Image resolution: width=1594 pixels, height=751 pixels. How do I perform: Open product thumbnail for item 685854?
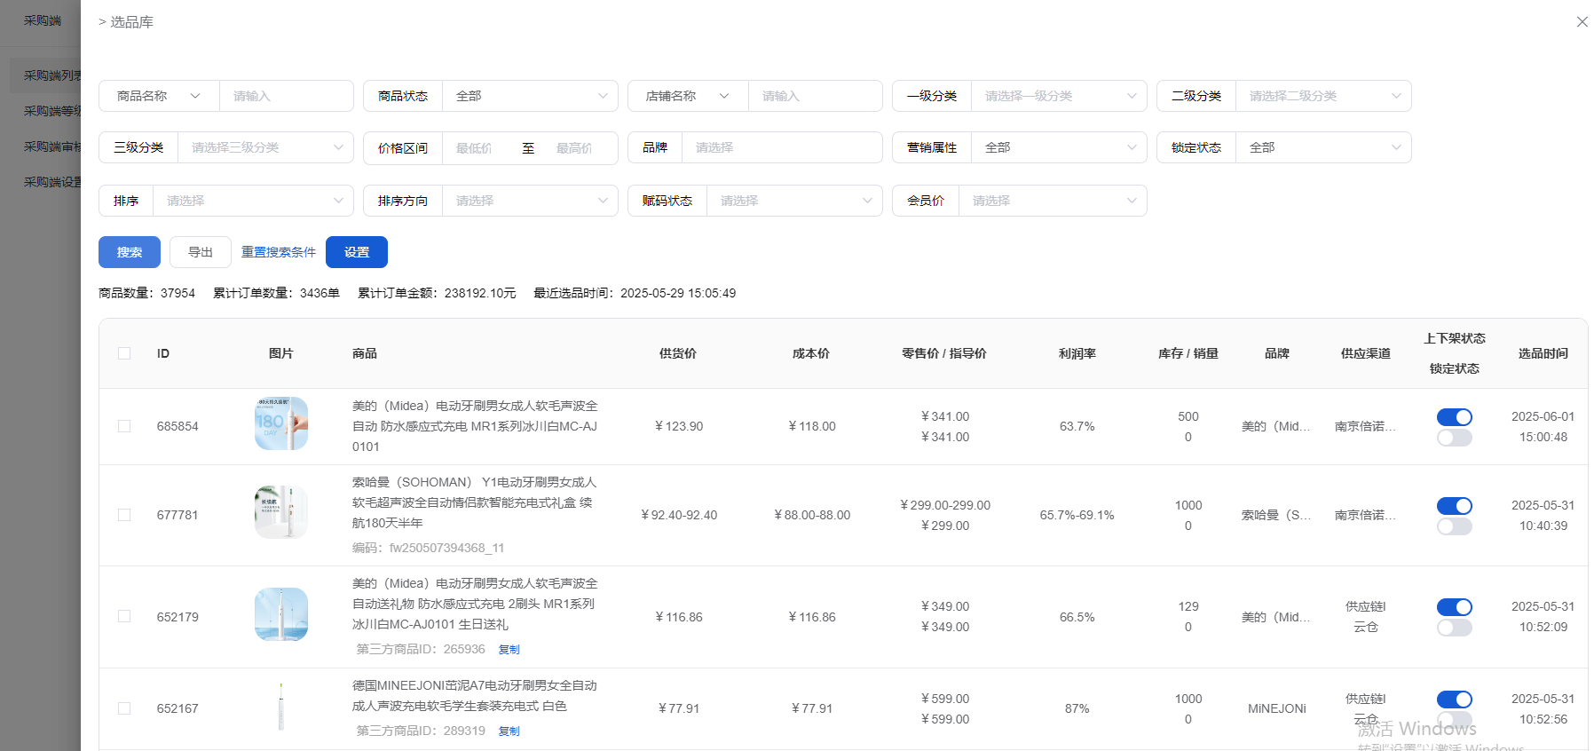(x=280, y=424)
